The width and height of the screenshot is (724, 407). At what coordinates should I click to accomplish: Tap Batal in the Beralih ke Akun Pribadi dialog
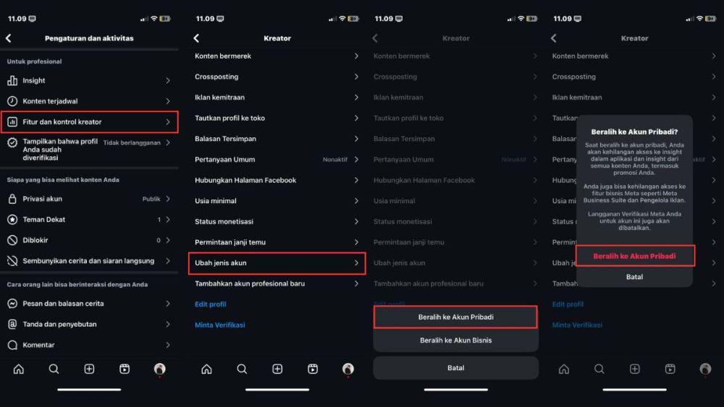634,277
